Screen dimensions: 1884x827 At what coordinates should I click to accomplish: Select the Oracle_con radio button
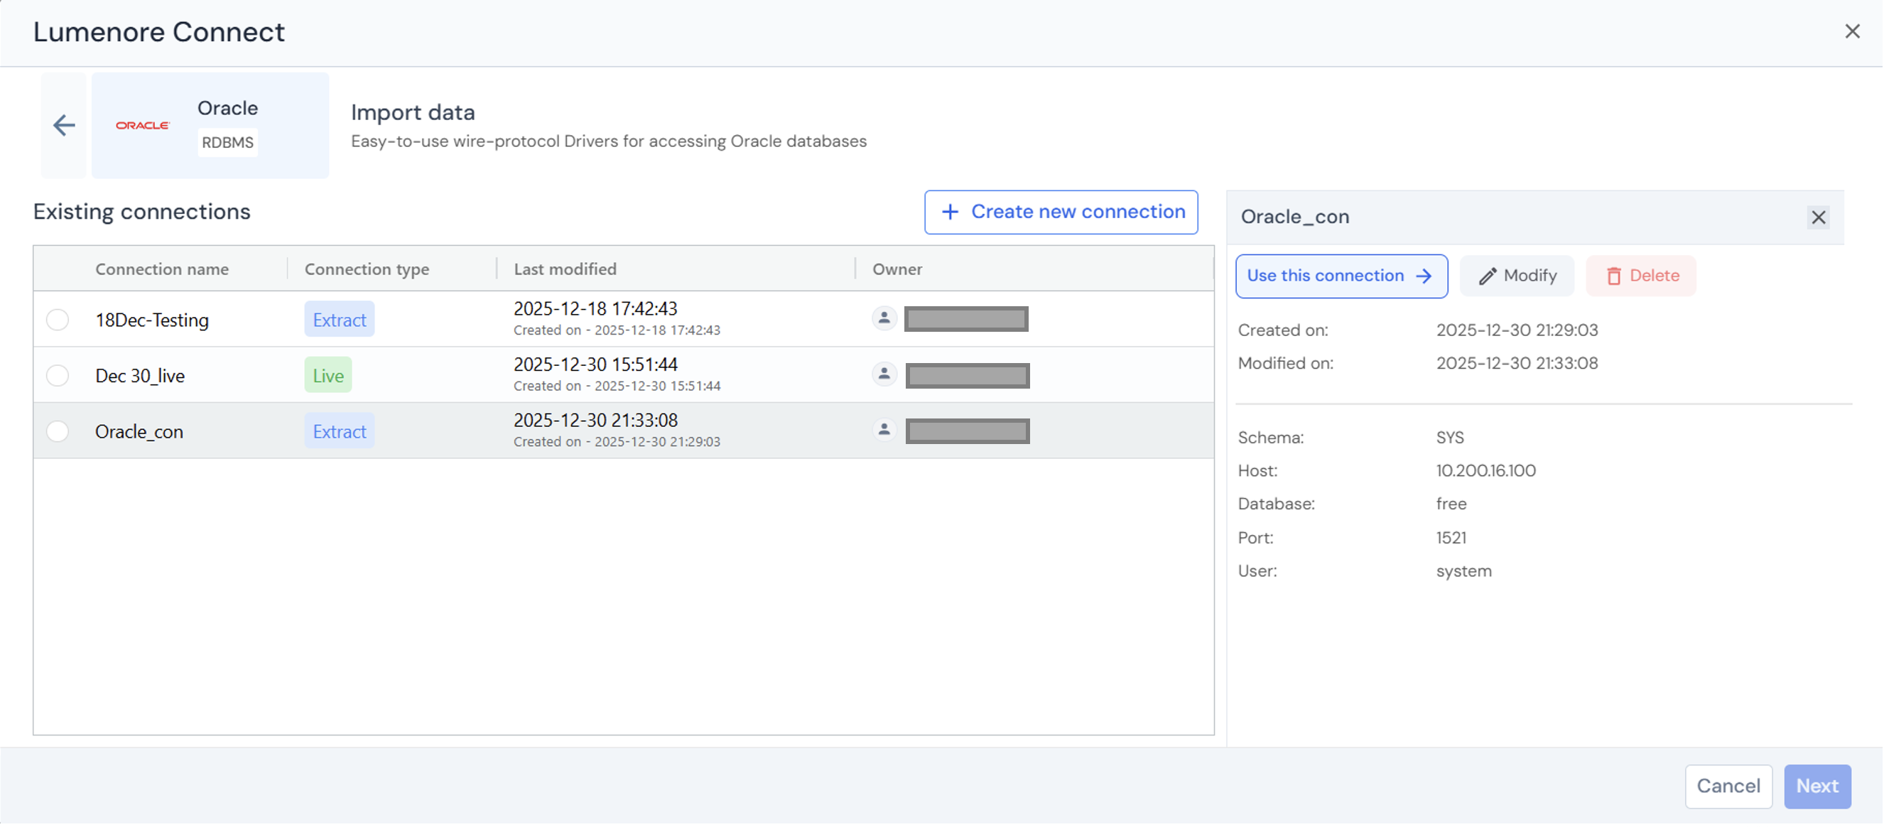tap(58, 432)
